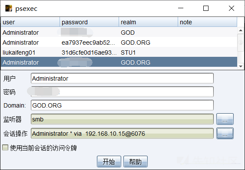Click the table scrollbar up arrow

coord(241,30)
